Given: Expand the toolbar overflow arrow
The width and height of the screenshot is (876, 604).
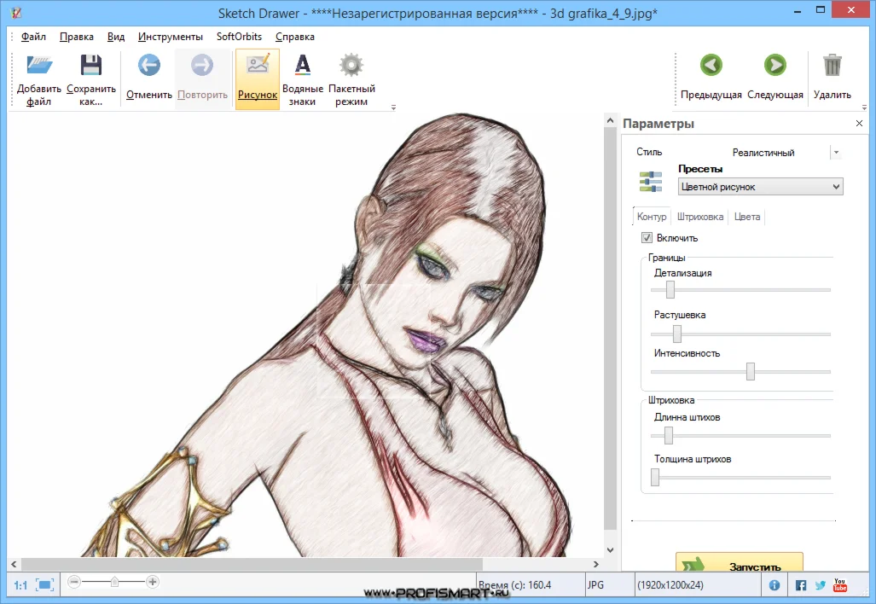Looking at the screenshot, I should coord(393,107).
